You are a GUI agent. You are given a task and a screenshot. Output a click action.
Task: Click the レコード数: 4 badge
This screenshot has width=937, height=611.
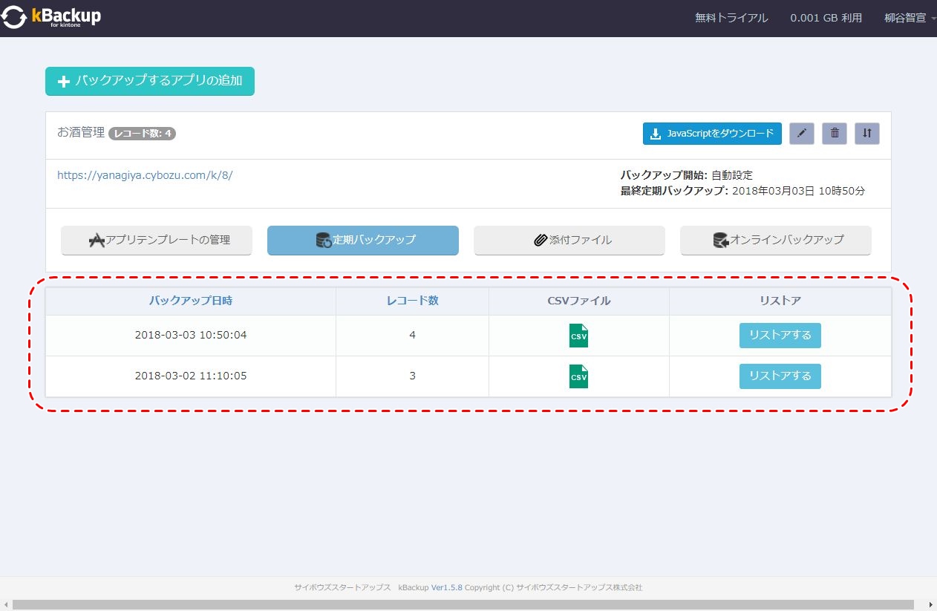pyautogui.click(x=142, y=134)
